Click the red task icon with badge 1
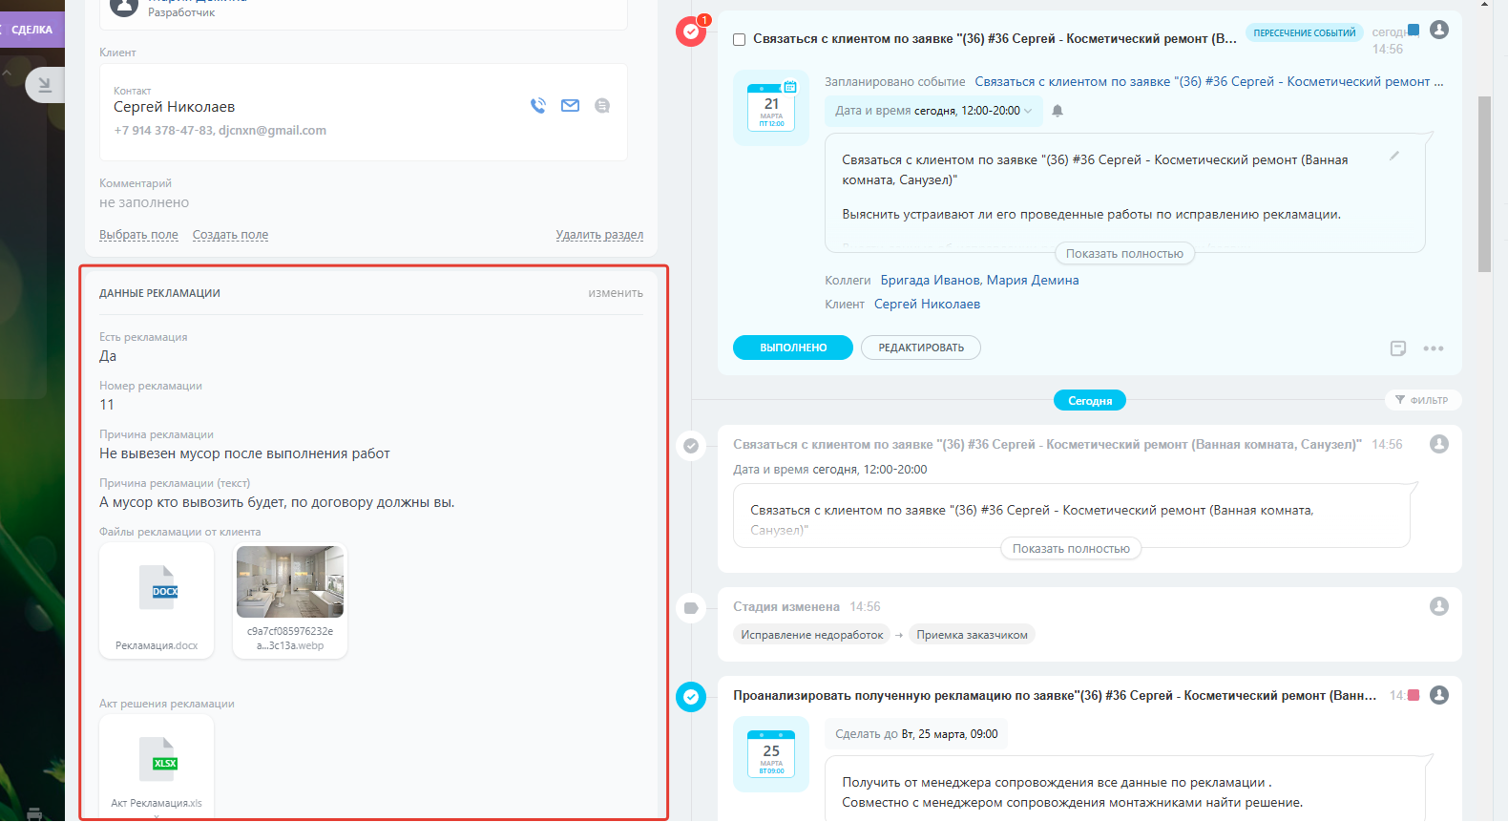Viewport: 1508px width, 822px height. coord(691,32)
